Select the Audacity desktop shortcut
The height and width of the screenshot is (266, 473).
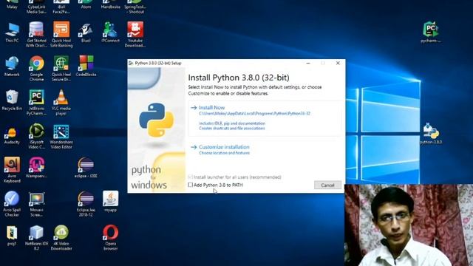click(x=12, y=135)
